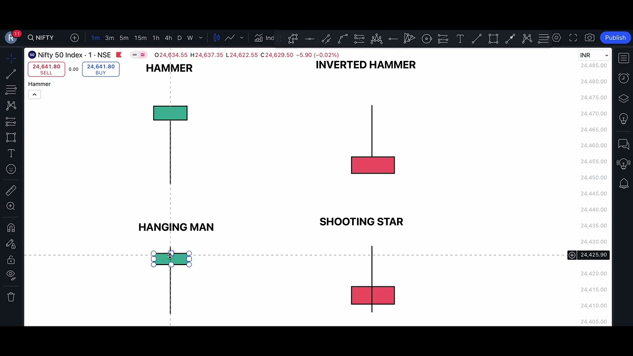Pick the arrow tool in top drawing toolbar
Screen dimensions: 633x356
tap(510, 38)
